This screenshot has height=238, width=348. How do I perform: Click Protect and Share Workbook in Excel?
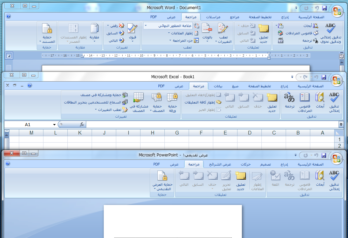(104, 95)
